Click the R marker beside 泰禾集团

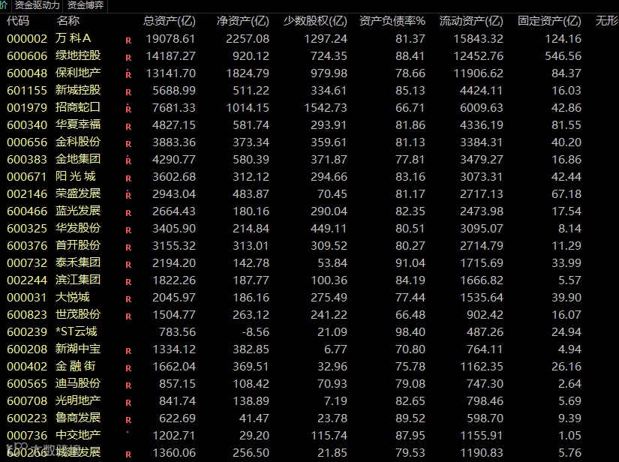(128, 265)
